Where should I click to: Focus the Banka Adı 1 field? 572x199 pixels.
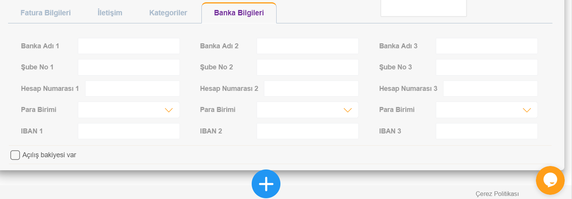[129, 46]
